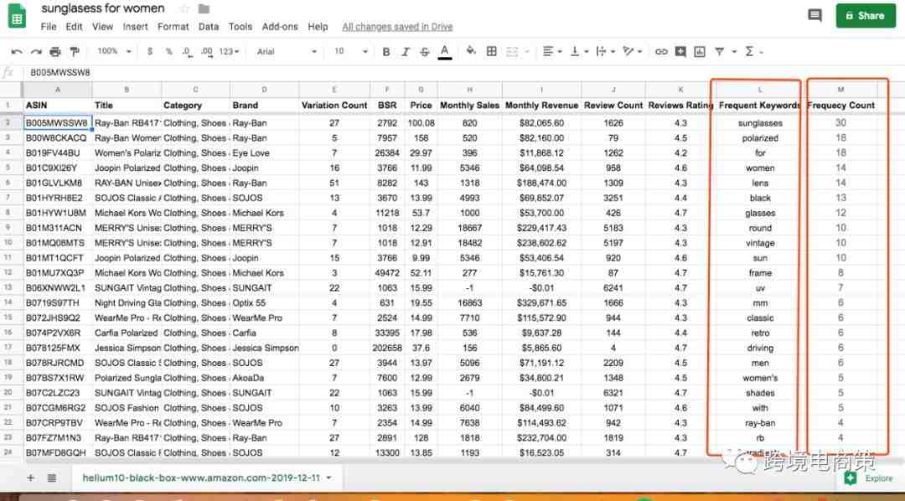Open the View menu
This screenshot has width=905, height=501.
(103, 27)
